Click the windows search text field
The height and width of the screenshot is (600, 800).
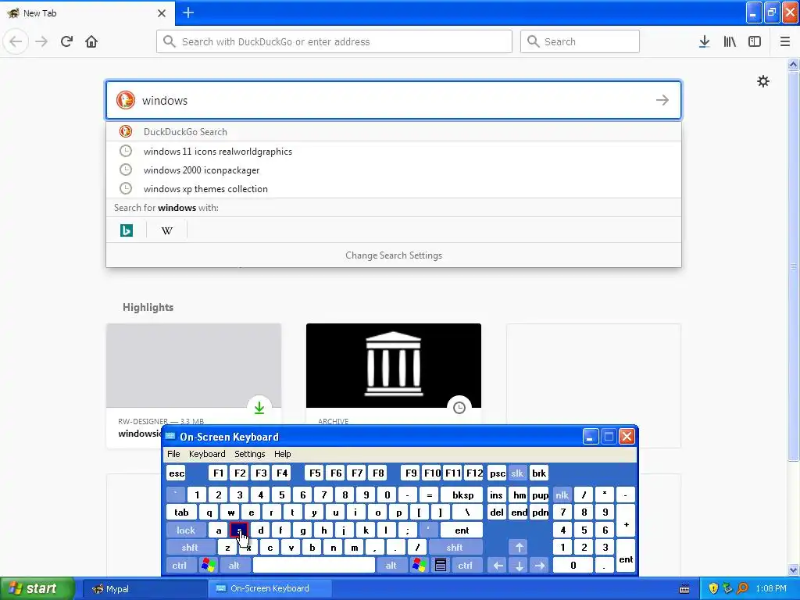tap(394, 100)
